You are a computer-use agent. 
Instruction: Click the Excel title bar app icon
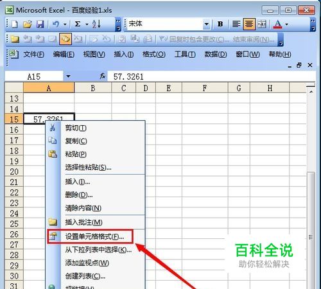point(10,10)
